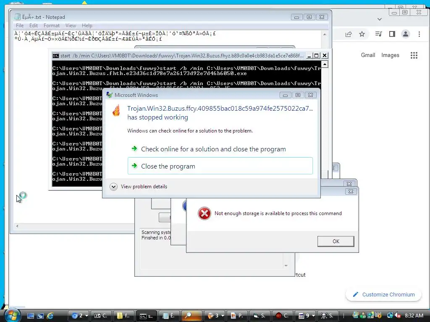This screenshot has height=322, width=430.
Task: Open the Images link
Action: pos(390,55)
